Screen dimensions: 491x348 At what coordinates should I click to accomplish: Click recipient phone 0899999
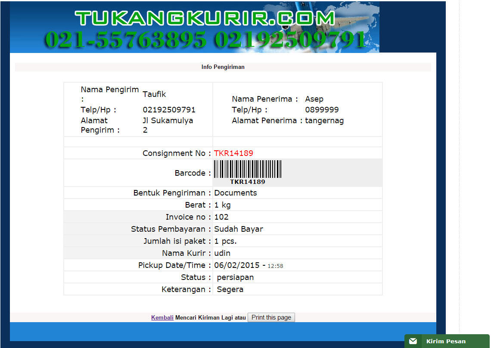[x=322, y=110]
